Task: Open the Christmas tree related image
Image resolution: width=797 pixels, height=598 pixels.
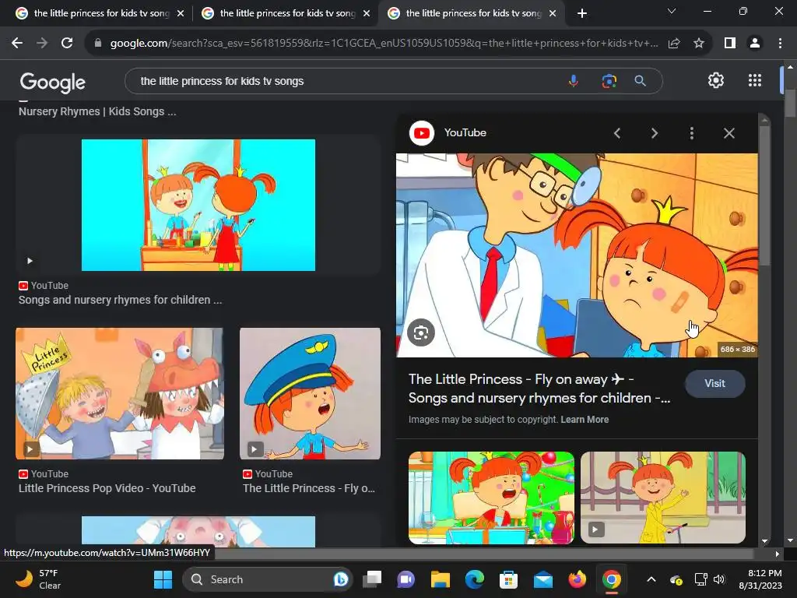Action: (491, 498)
